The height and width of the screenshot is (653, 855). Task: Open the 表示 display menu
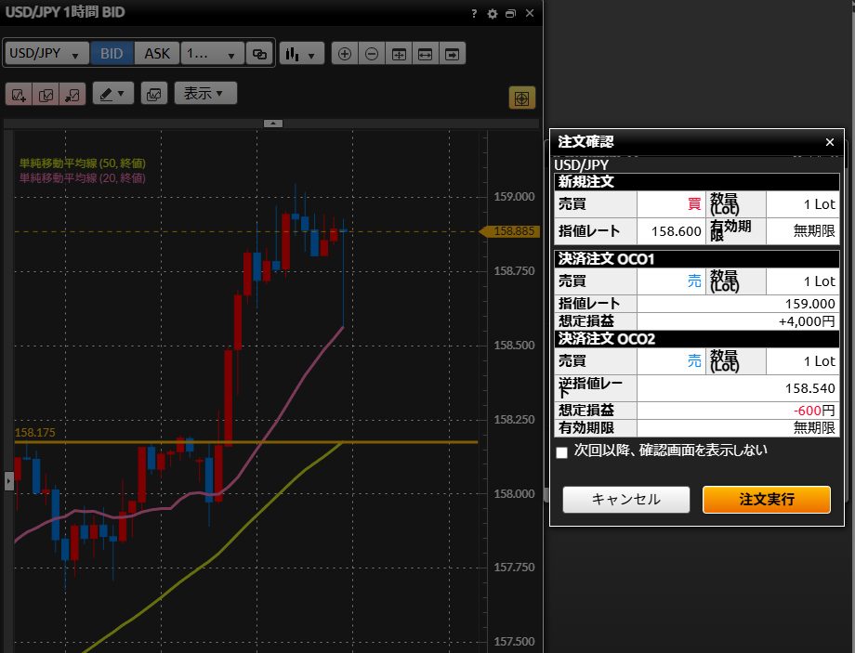(x=204, y=94)
